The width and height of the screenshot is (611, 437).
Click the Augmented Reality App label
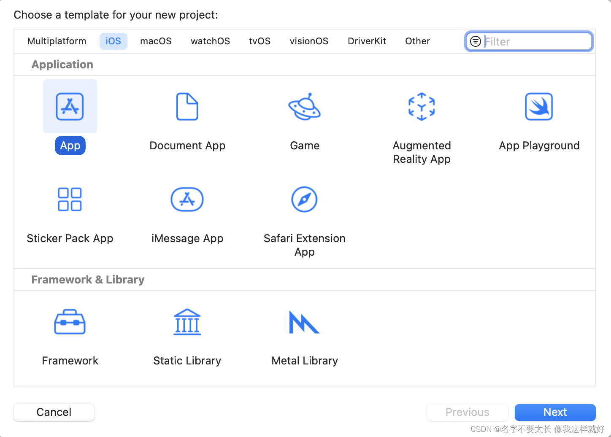coord(422,152)
